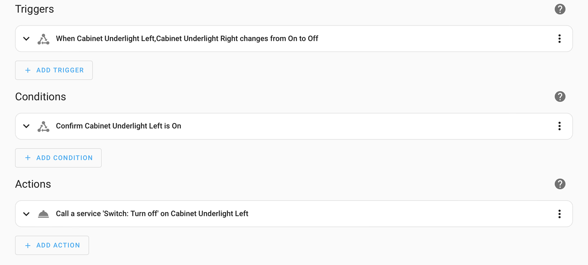Select the 'Confirm Cabinet Underlight Left is On' text
Viewport: 588px width, 265px height.
point(118,126)
